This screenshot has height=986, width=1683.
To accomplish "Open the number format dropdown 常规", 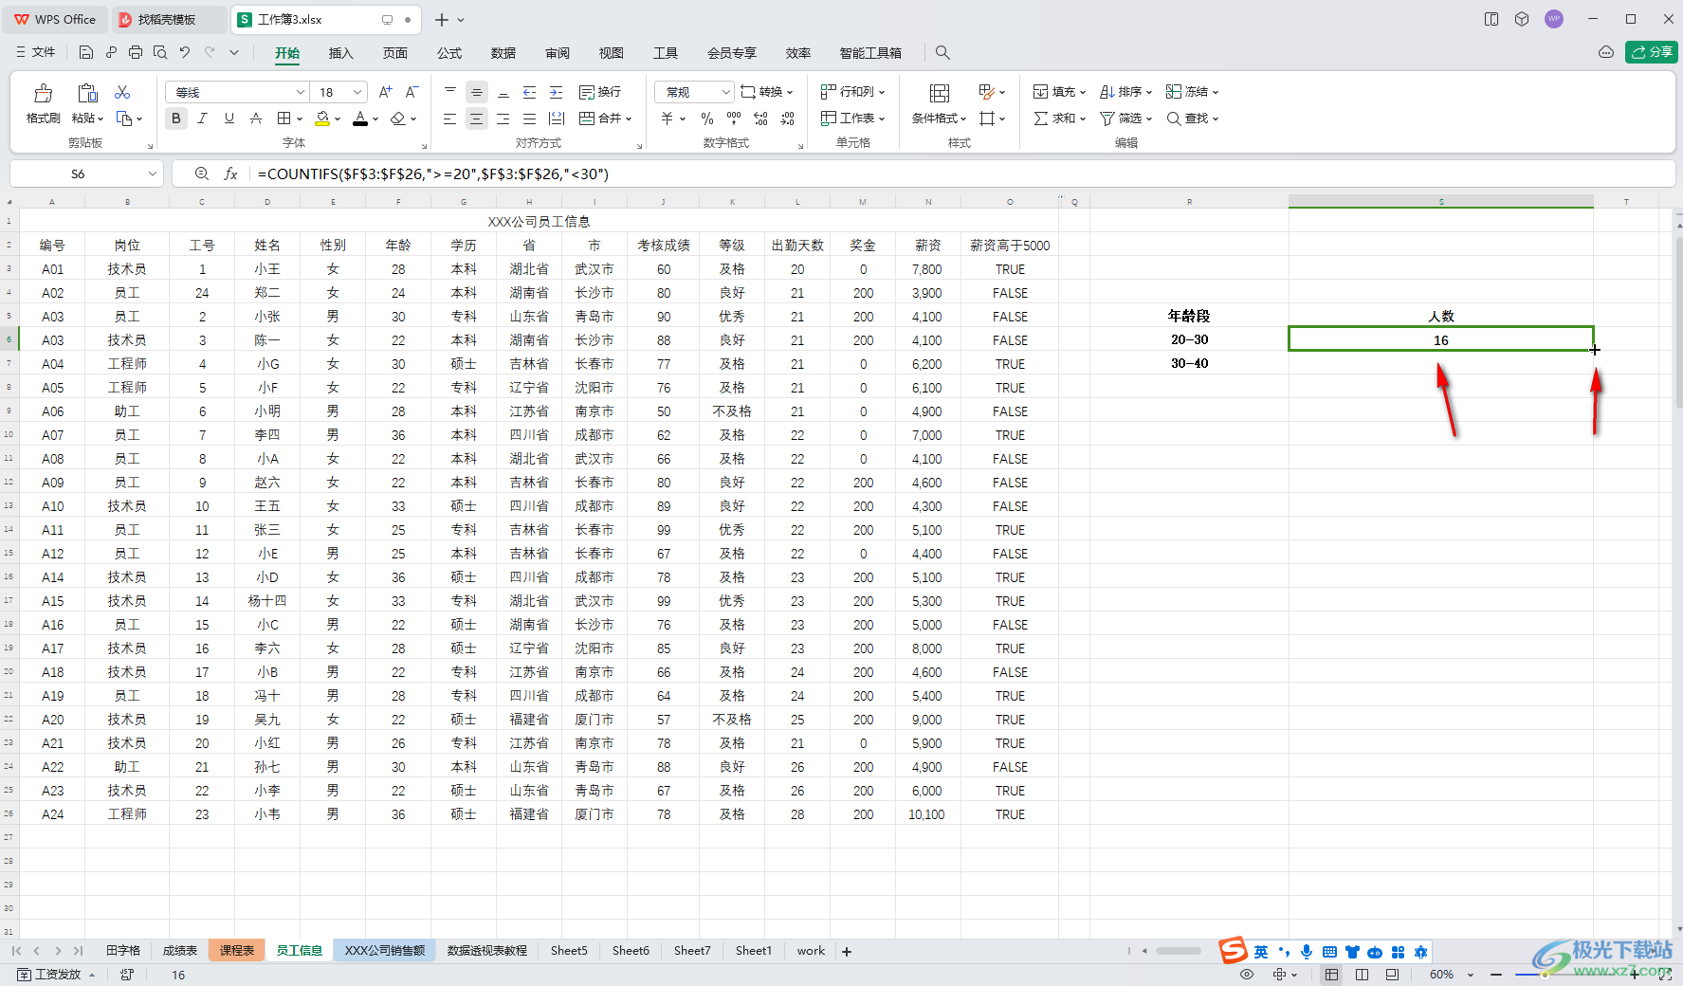I will [x=726, y=92].
